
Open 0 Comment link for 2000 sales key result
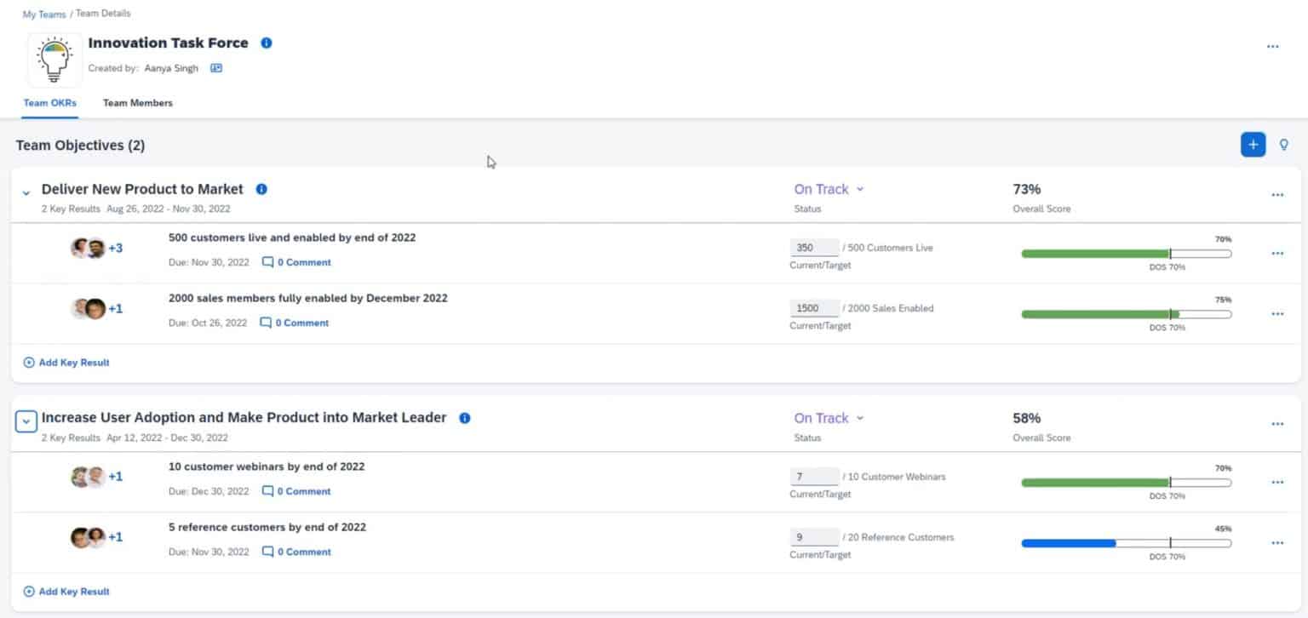302,323
